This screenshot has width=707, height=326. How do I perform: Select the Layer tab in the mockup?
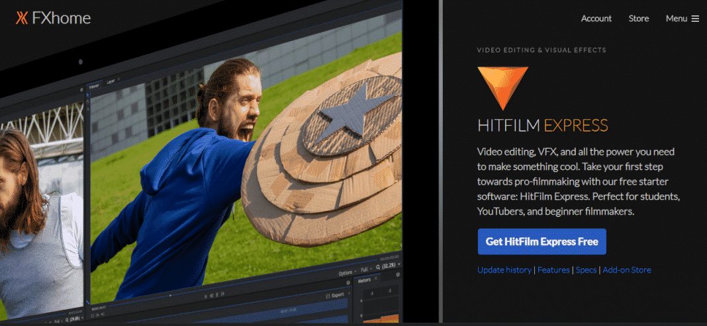tap(112, 82)
